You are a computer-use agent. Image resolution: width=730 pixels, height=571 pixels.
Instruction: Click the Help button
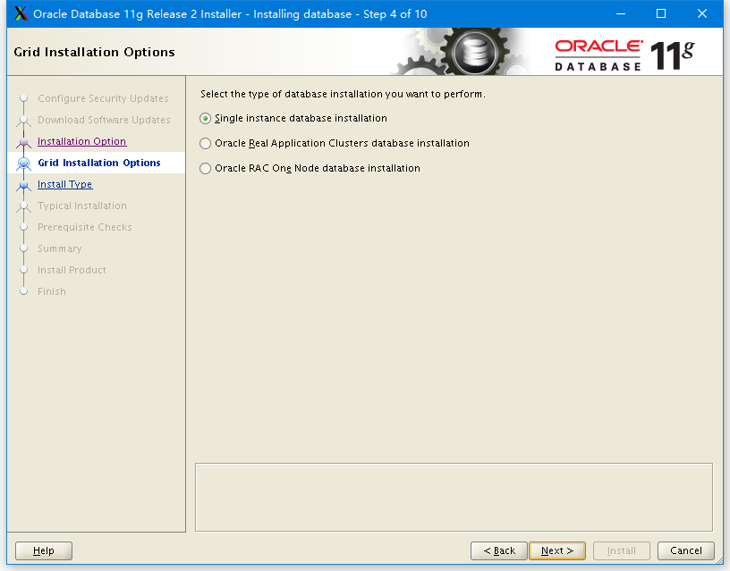[x=44, y=551]
